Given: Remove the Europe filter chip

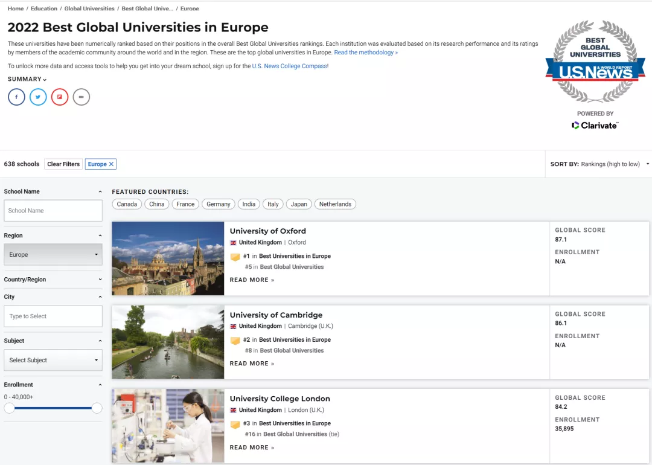Looking at the screenshot, I should (x=111, y=164).
